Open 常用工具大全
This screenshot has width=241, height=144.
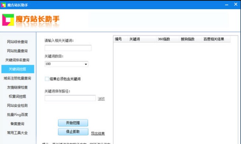coord(17,133)
